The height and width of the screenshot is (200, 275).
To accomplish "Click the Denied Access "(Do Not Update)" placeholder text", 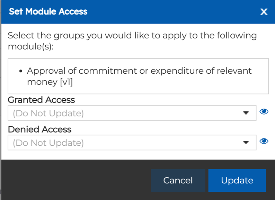I will coord(48,143).
